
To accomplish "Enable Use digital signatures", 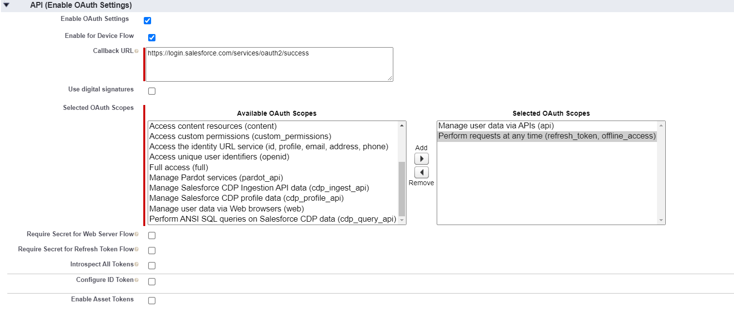I will (151, 90).
